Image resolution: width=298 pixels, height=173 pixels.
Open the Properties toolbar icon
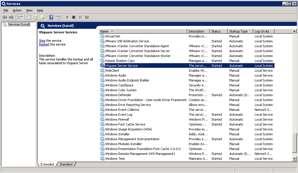point(29,17)
